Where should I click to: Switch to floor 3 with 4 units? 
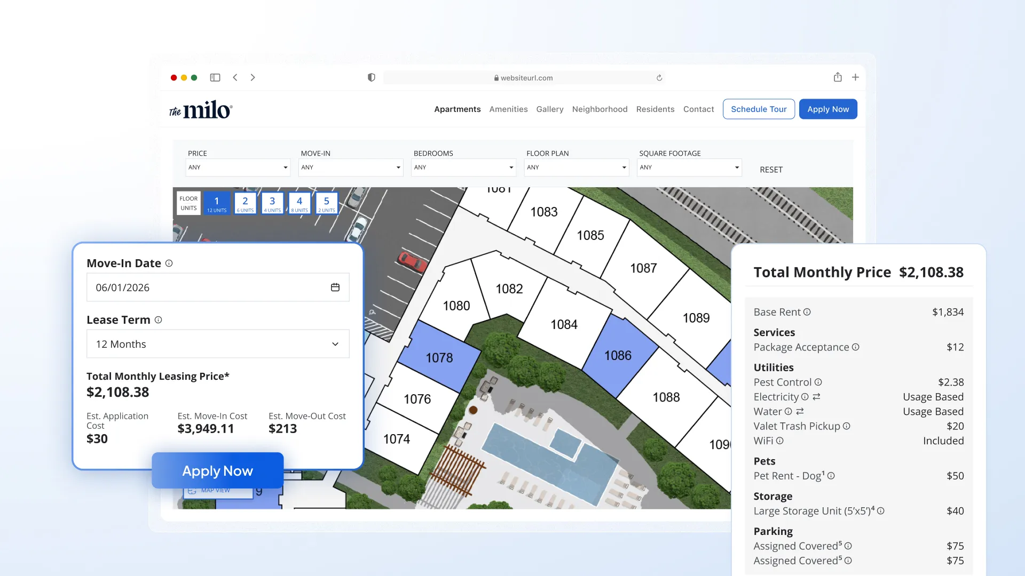click(272, 203)
